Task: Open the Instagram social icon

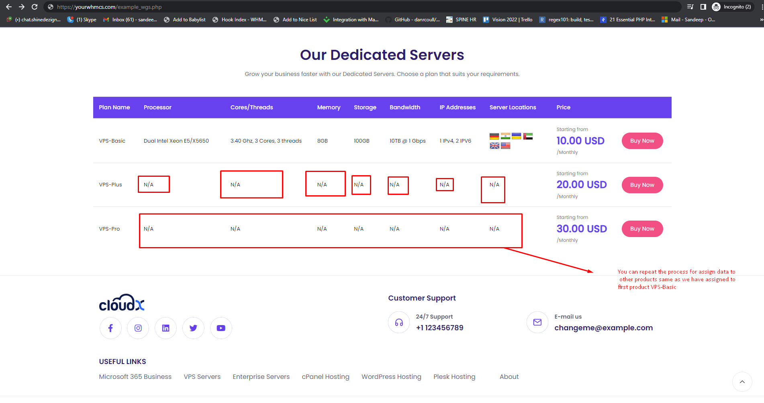Action: 138,328
